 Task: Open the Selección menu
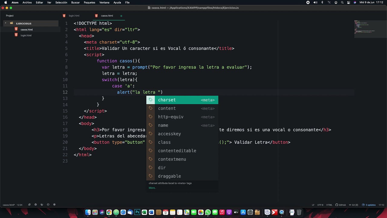[61, 2]
